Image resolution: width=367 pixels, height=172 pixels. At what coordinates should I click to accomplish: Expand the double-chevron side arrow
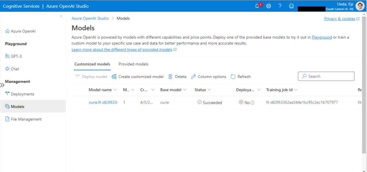(x=2, y=85)
